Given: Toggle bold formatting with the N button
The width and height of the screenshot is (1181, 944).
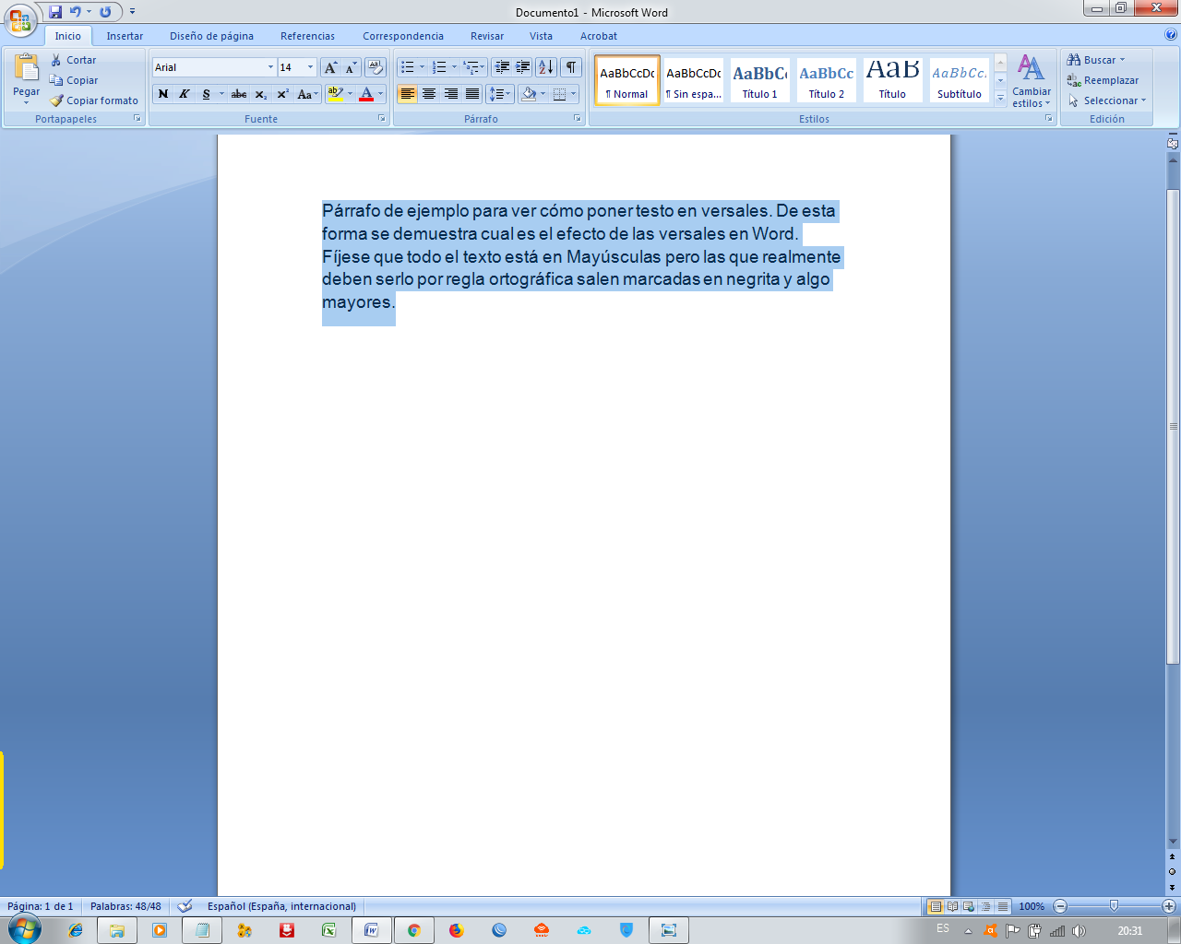Looking at the screenshot, I should (x=163, y=94).
